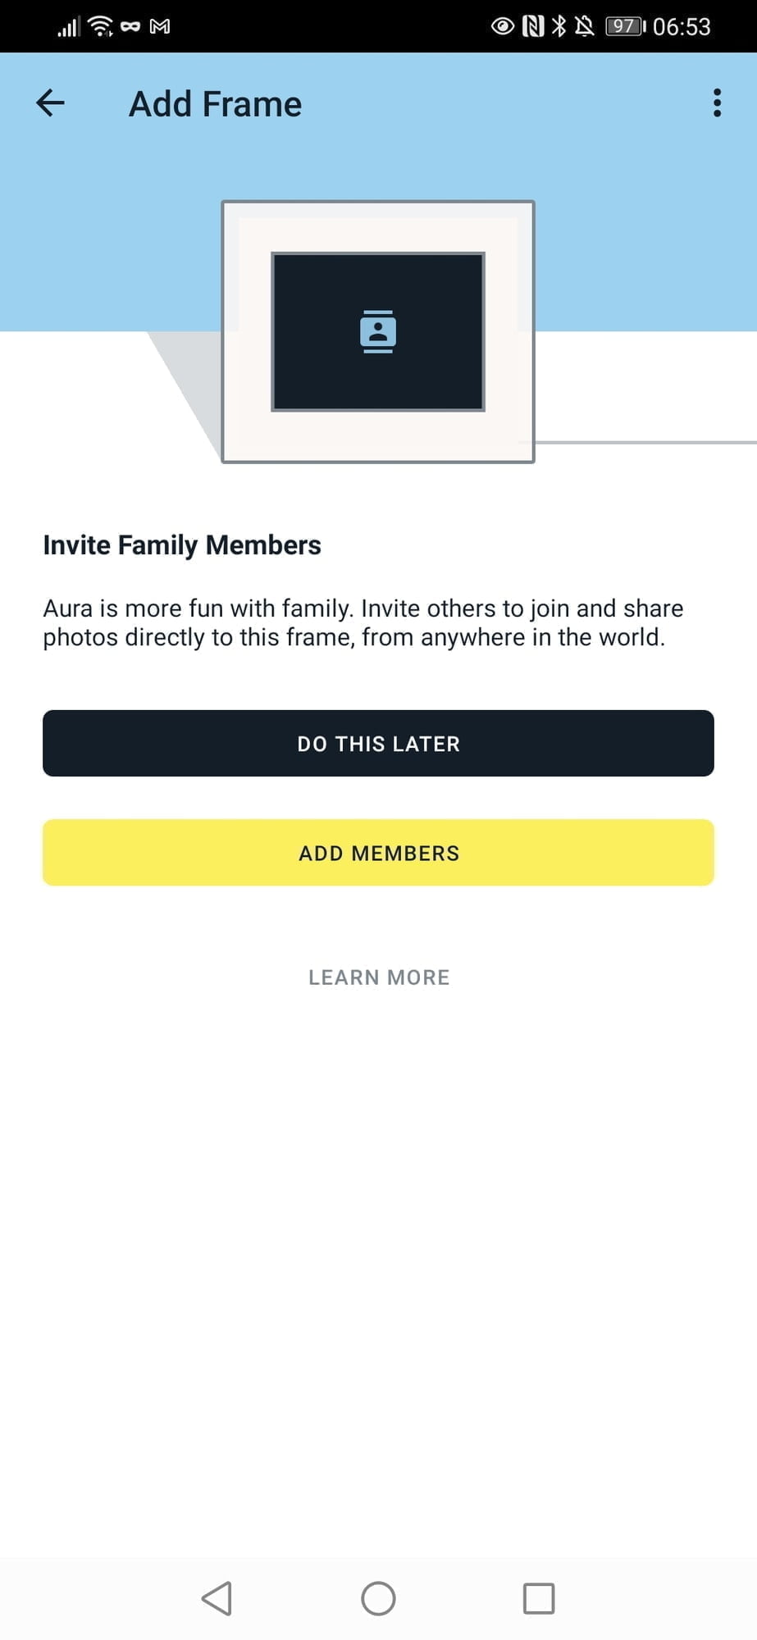Tap the Invite Family Members heading

182,545
